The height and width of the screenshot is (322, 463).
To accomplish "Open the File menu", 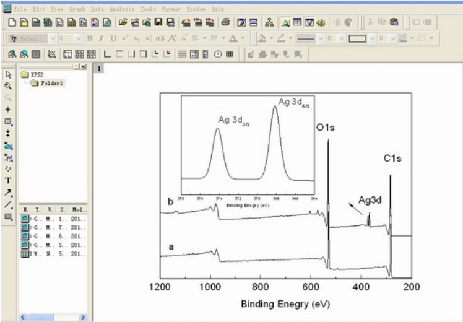I will [x=20, y=9].
